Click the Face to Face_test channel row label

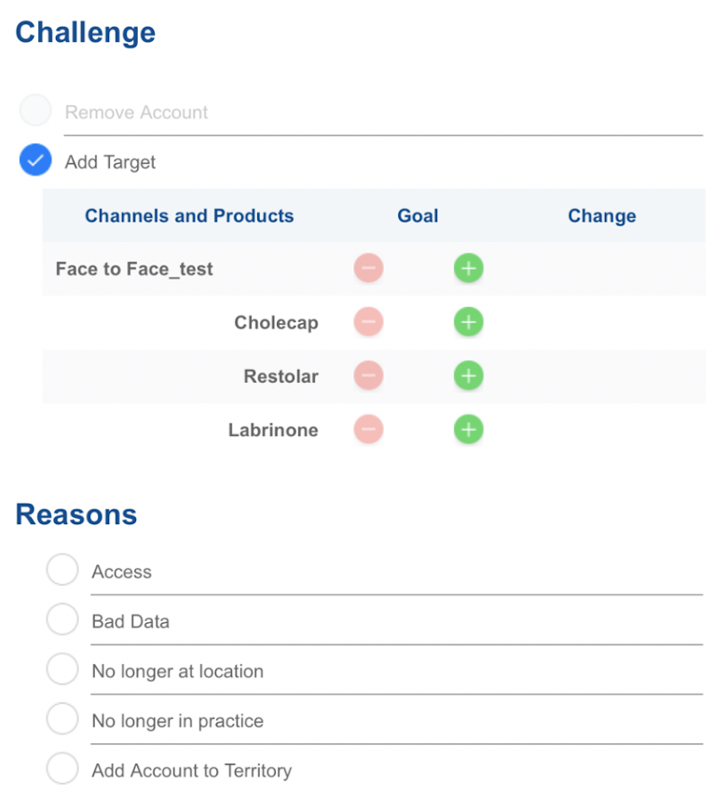(134, 269)
